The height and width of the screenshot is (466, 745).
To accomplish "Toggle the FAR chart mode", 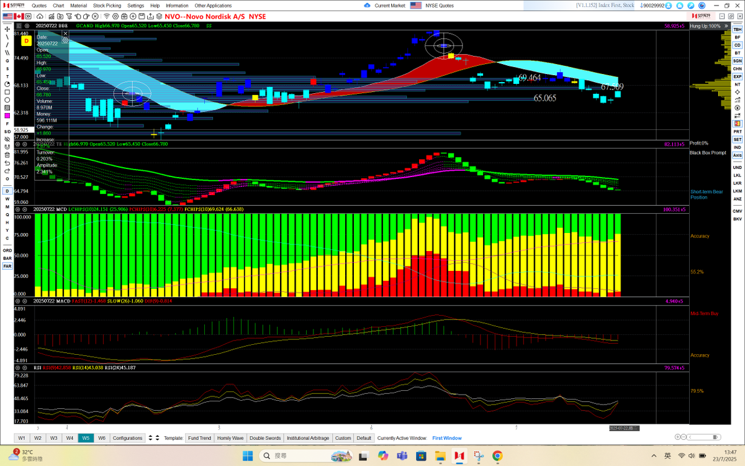I will 7,266.
